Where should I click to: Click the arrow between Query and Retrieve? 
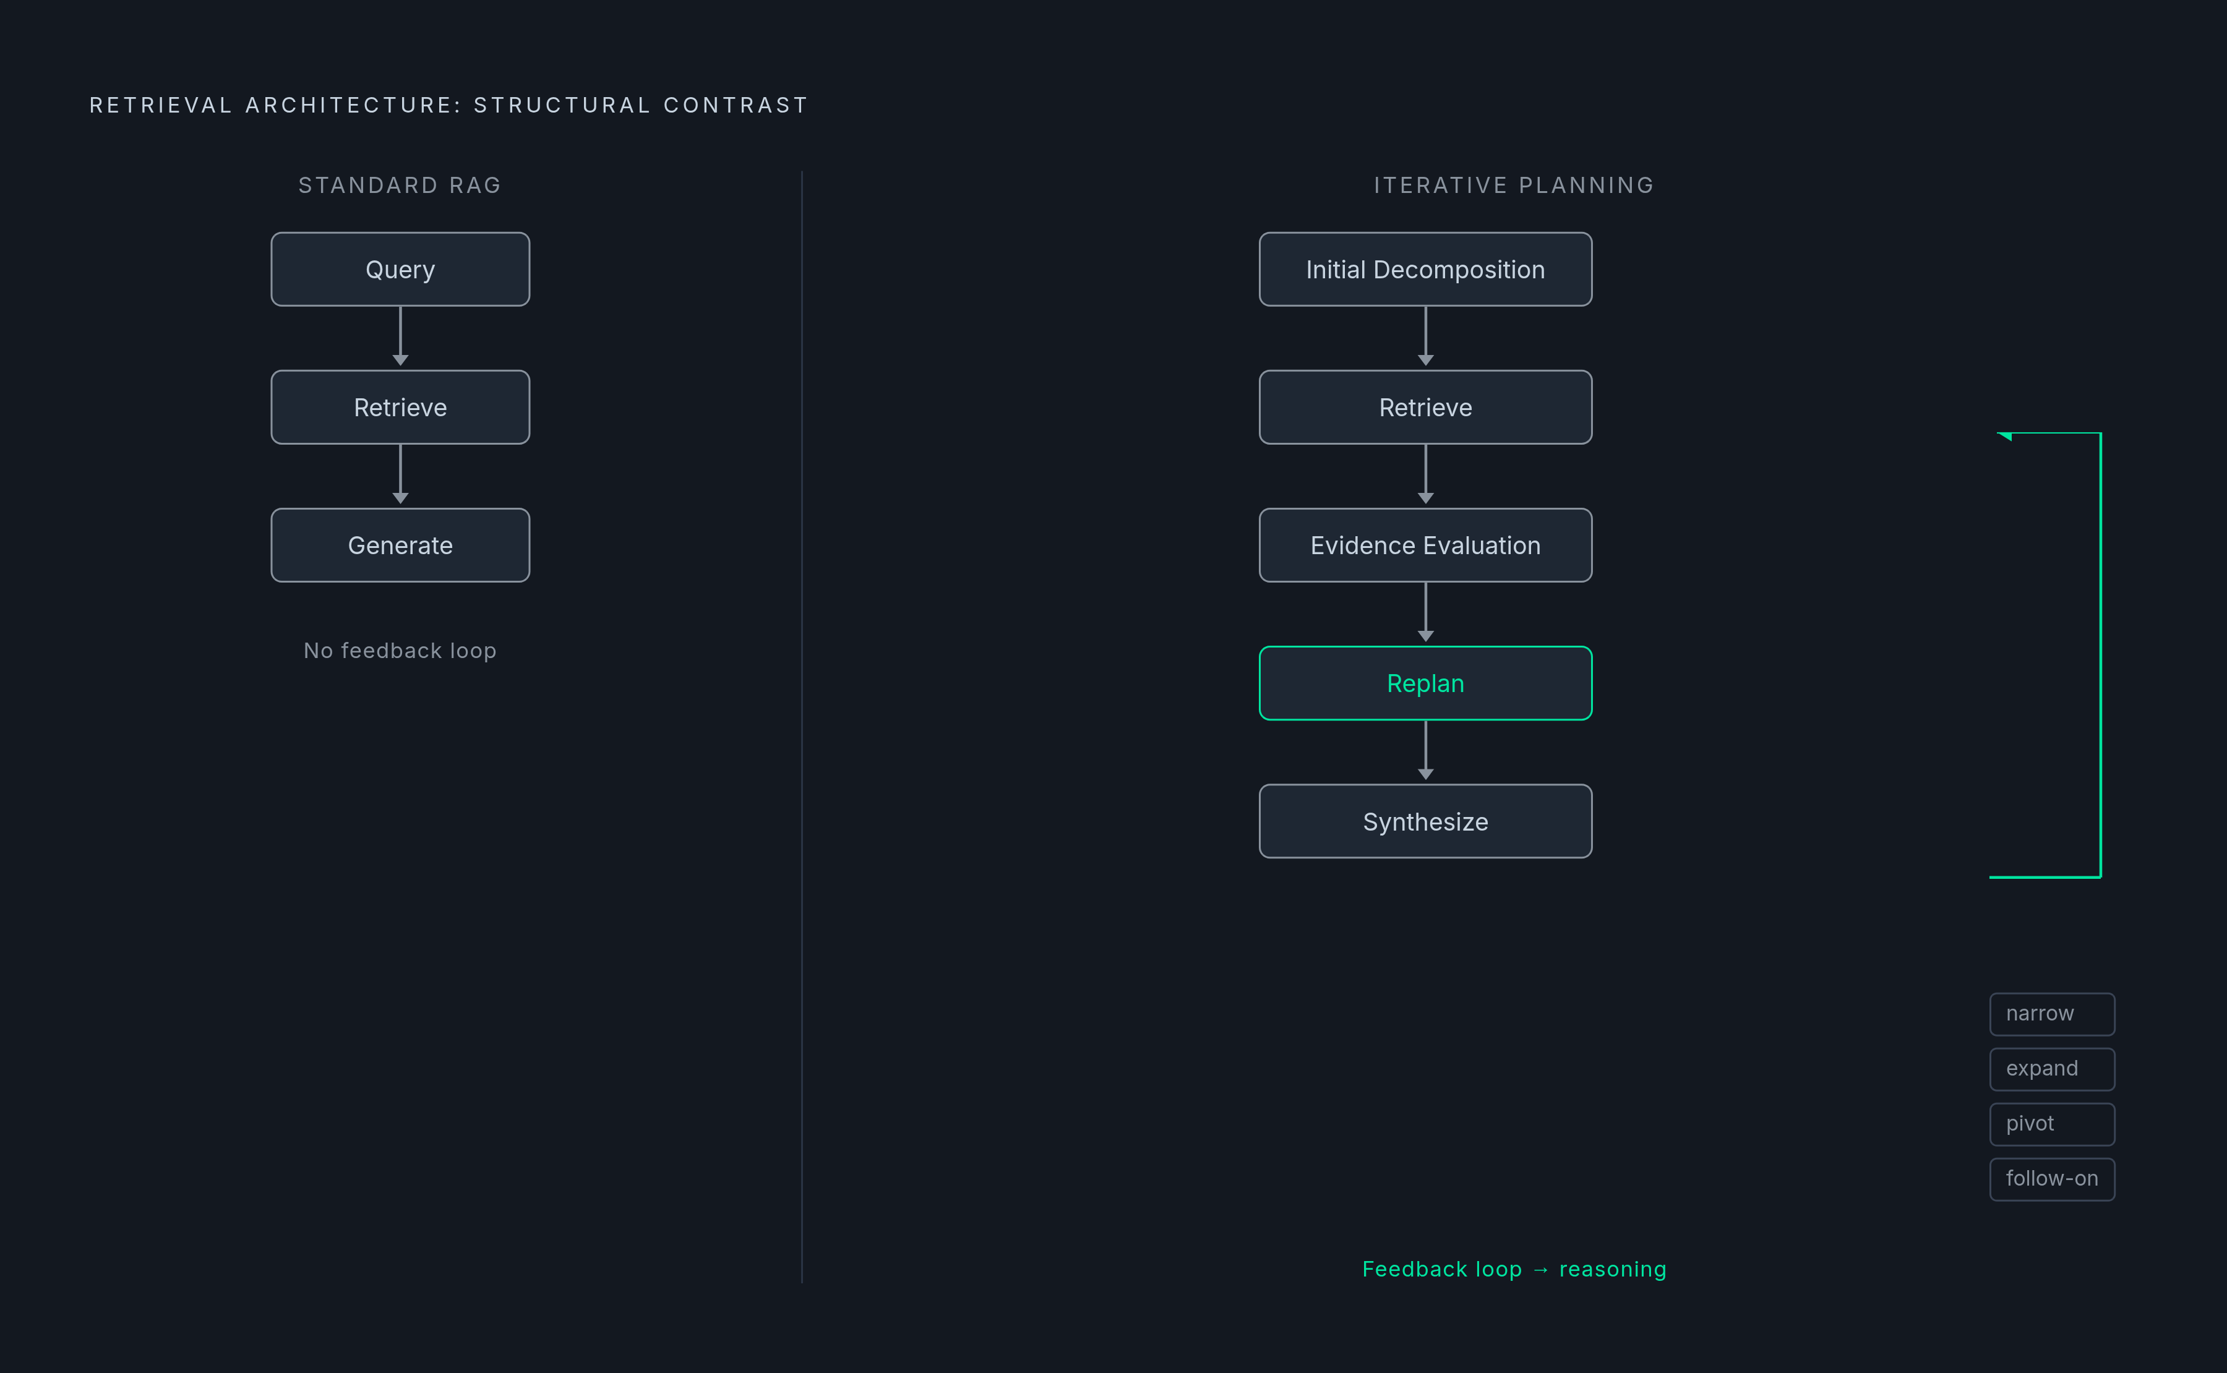pyautogui.click(x=400, y=337)
